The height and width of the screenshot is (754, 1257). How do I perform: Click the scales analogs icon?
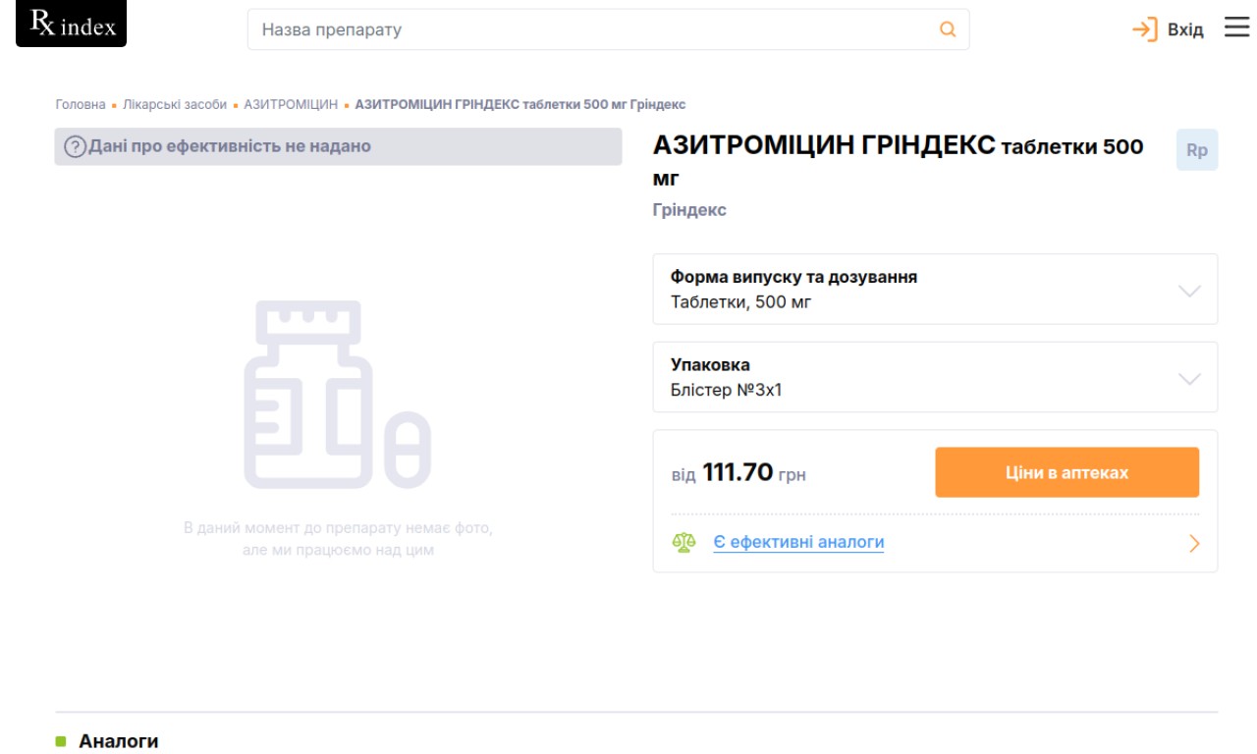tap(683, 542)
